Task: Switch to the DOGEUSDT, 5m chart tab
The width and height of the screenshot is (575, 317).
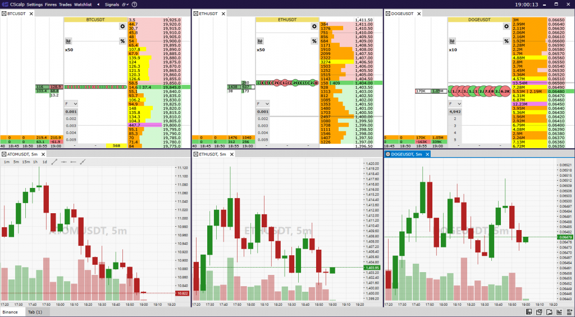Action: tap(407, 154)
